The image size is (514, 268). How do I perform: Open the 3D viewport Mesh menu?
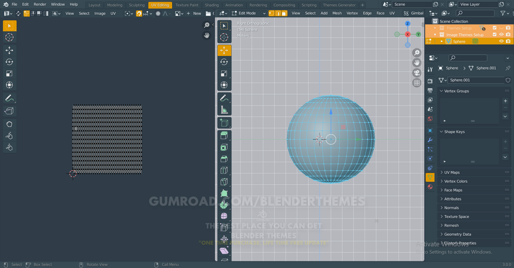click(x=337, y=13)
